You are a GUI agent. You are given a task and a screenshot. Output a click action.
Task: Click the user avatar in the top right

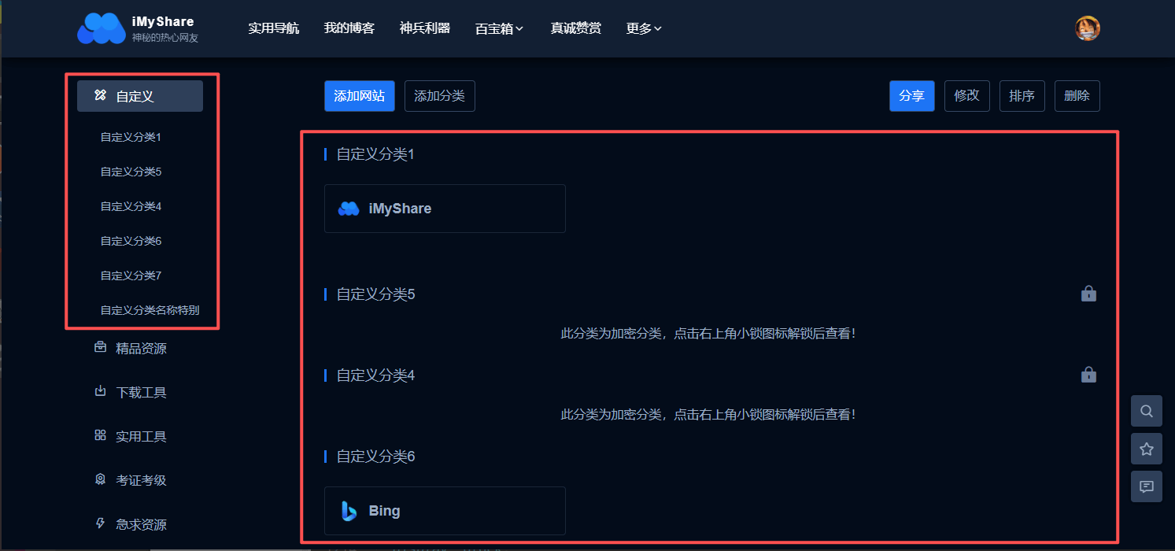pos(1087,28)
